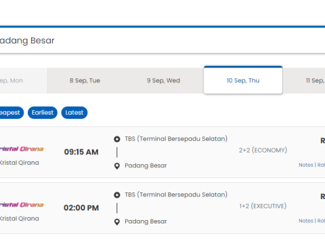325x243 pixels.
Task: Click TBS terminal name on 02:00 PM trip
Action: [x=176, y=194]
